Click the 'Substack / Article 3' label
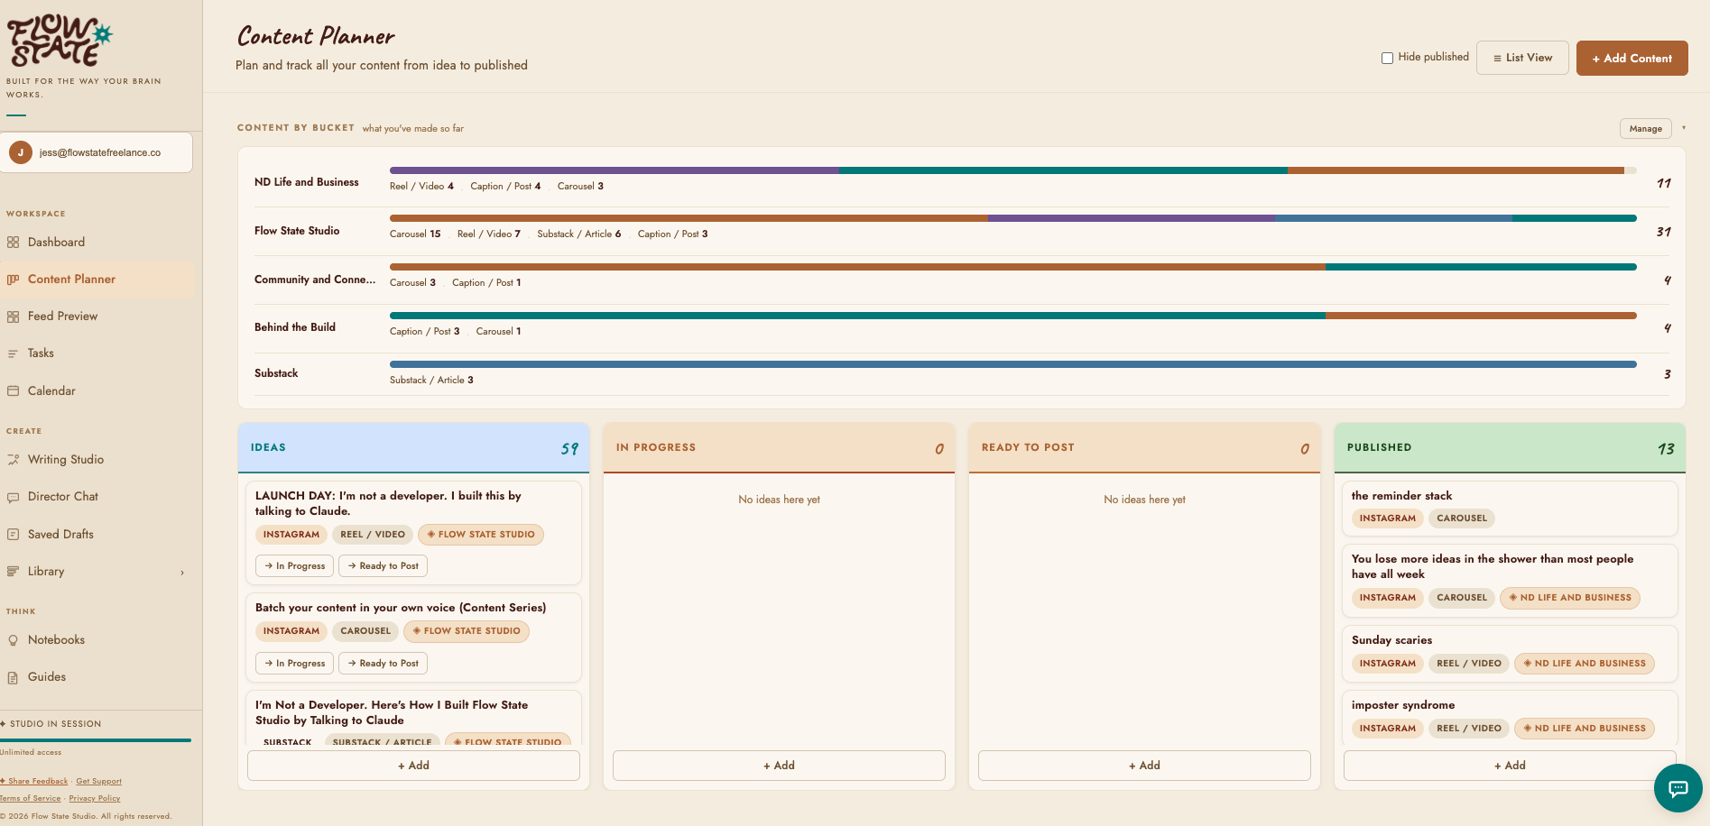Image resolution: width=1710 pixels, height=826 pixels. [431, 381]
